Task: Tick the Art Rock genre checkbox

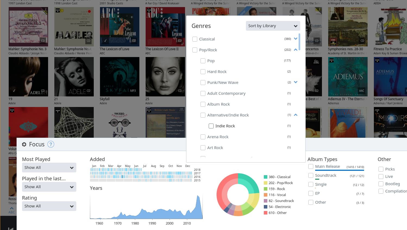Action: click(203, 148)
